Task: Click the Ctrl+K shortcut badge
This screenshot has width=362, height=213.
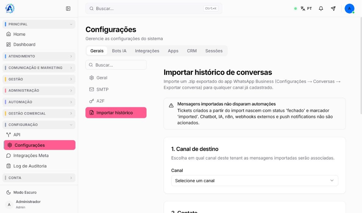Action: (211, 9)
